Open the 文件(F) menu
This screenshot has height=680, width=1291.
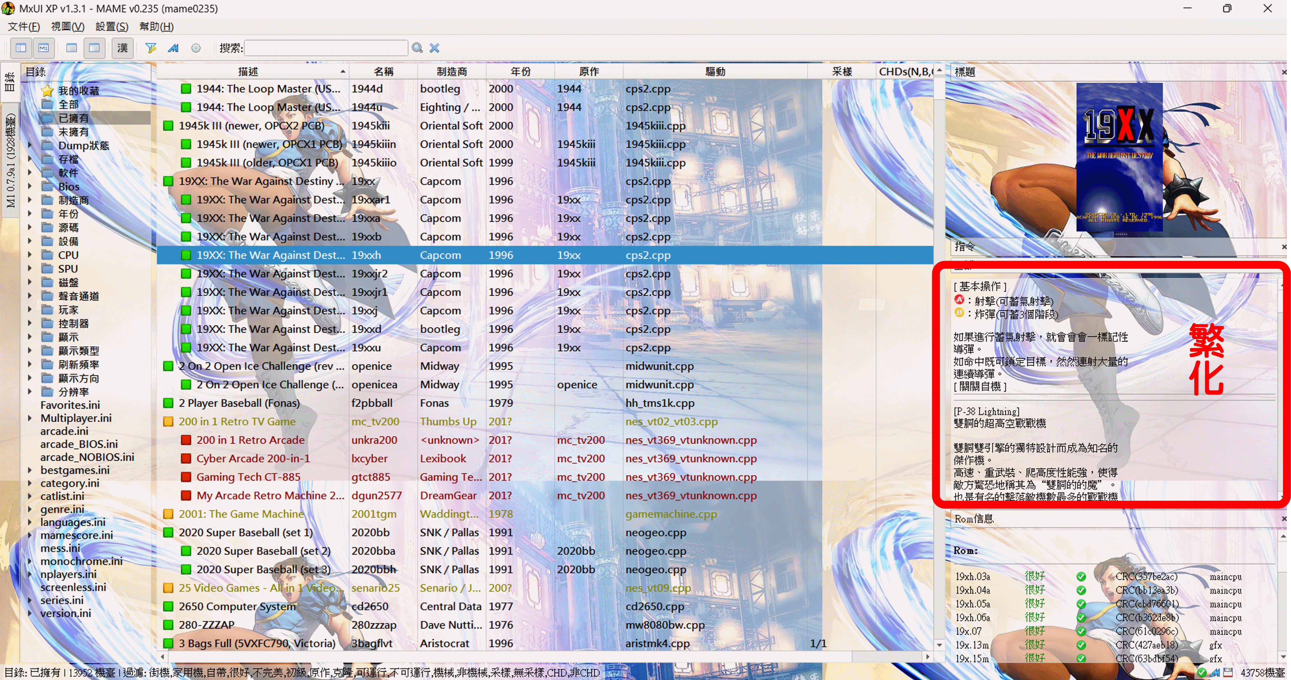click(24, 27)
